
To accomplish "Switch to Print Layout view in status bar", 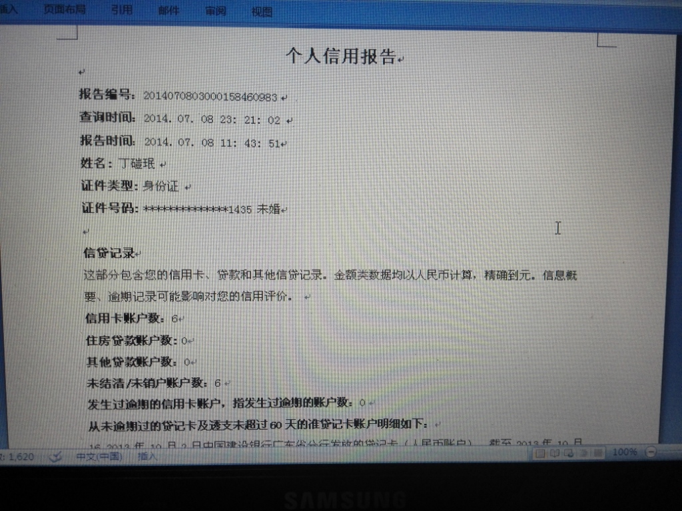I will (539, 454).
